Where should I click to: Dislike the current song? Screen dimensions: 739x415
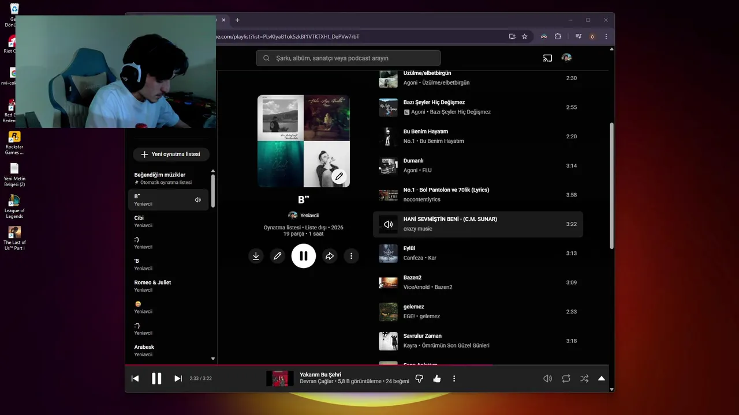click(x=420, y=379)
